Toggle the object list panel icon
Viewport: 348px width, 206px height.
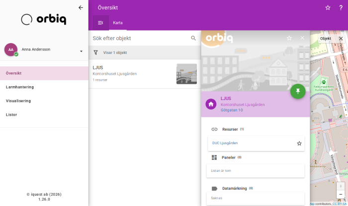pos(100,23)
